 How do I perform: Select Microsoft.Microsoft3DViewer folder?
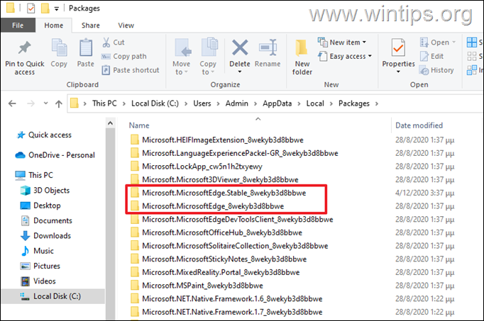(x=214, y=179)
